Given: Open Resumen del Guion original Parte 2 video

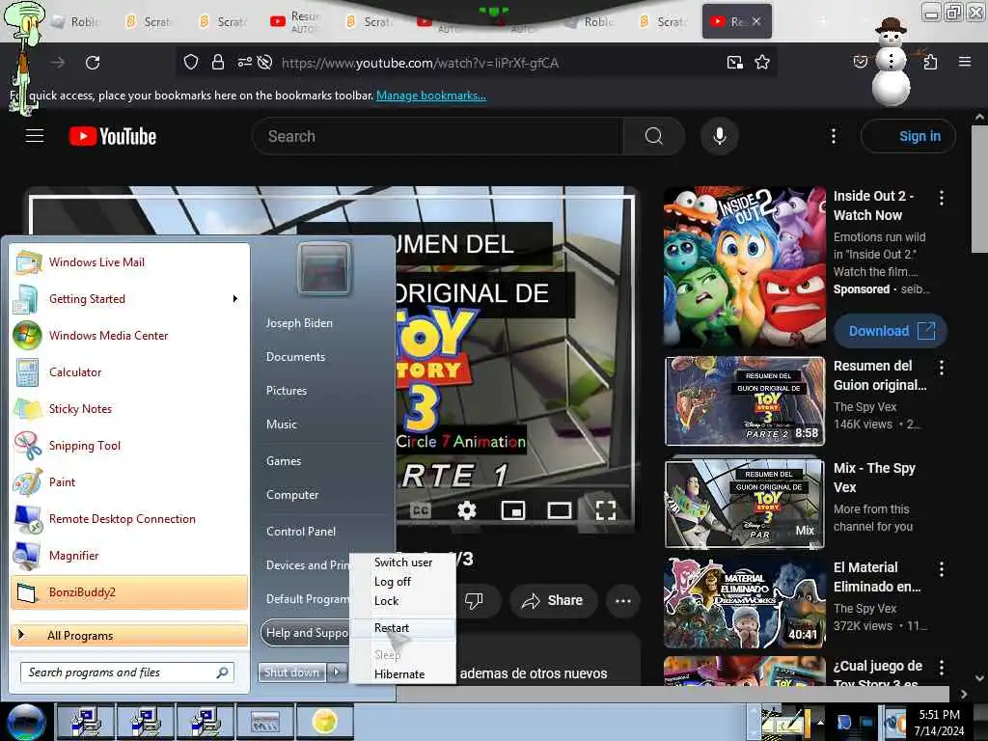Looking at the screenshot, I should [x=745, y=400].
